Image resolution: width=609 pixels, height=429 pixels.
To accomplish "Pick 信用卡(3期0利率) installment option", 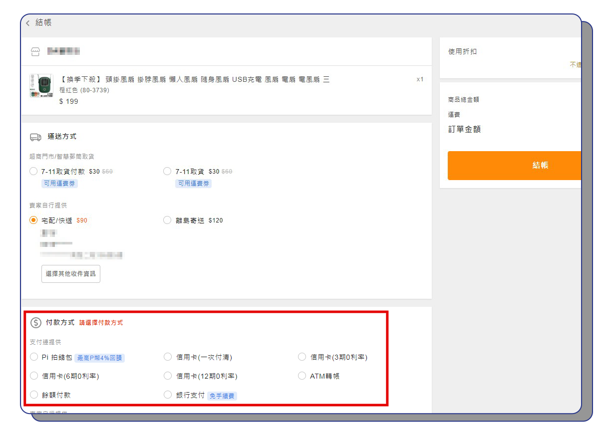I will 302,357.
